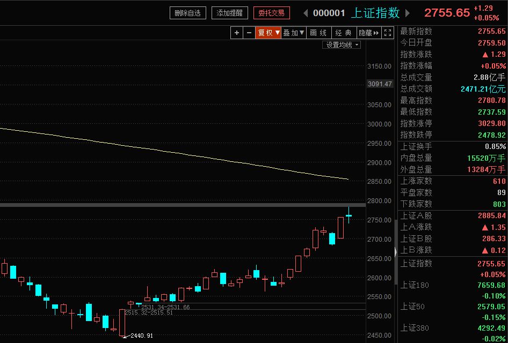
Task: Select 上证180 in the index list
Action: (415, 285)
